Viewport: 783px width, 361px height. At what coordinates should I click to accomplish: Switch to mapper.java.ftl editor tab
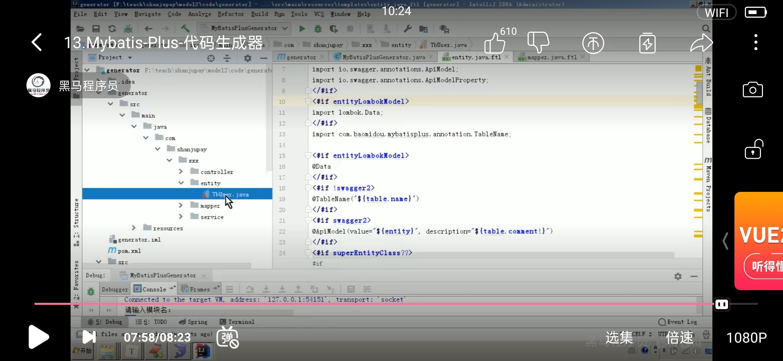[x=551, y=57]
